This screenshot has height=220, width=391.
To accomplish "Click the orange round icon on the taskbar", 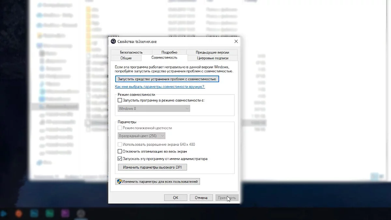I will coord(19,213).
